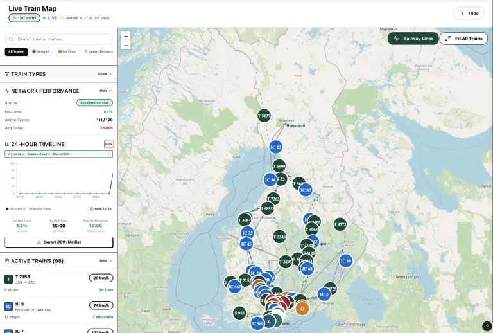
Task: Click the T 58533 train marker
Action: click(x=267, y=208)
